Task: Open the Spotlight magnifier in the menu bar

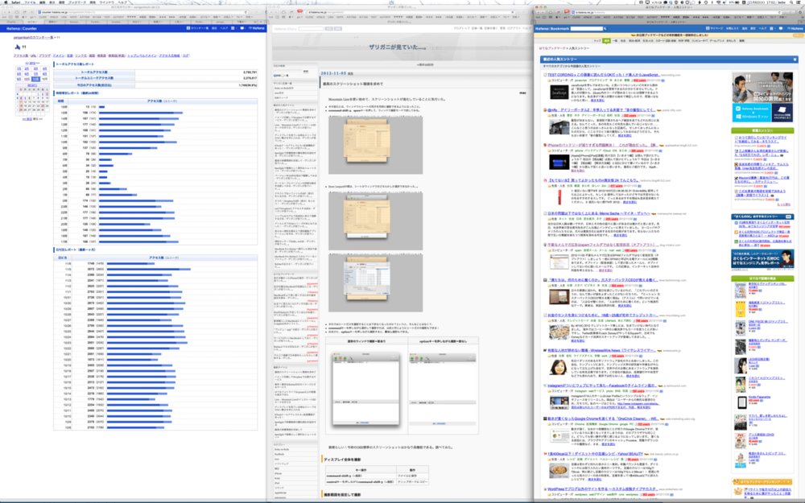Action: pos(791,2)
